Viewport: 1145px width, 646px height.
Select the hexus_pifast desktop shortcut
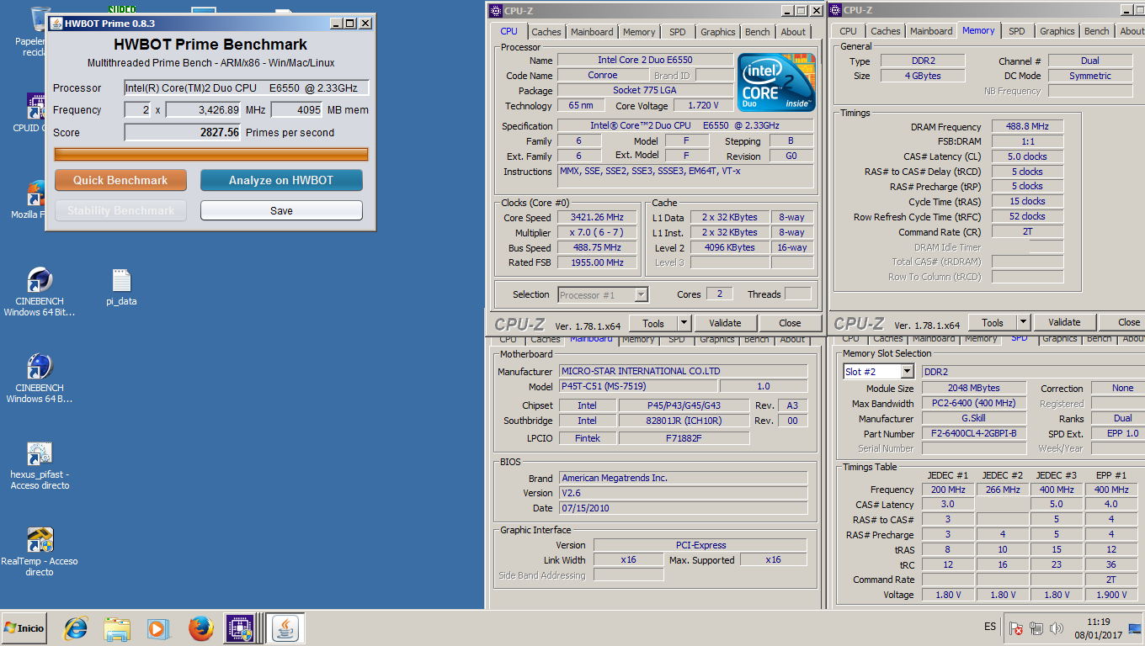40,465
